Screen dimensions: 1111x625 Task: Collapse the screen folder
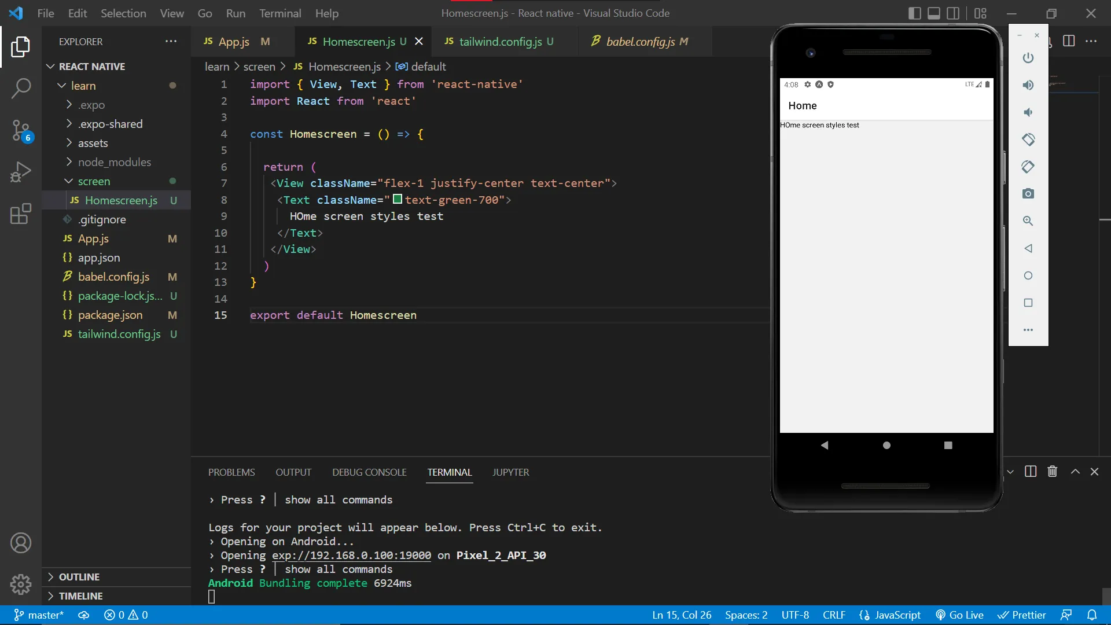pos(94,181)
